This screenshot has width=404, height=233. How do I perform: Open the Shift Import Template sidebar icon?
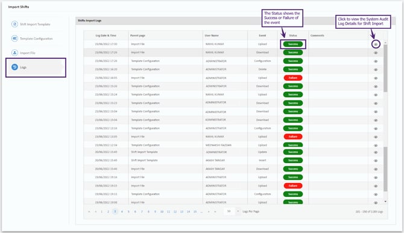(14, 24)
